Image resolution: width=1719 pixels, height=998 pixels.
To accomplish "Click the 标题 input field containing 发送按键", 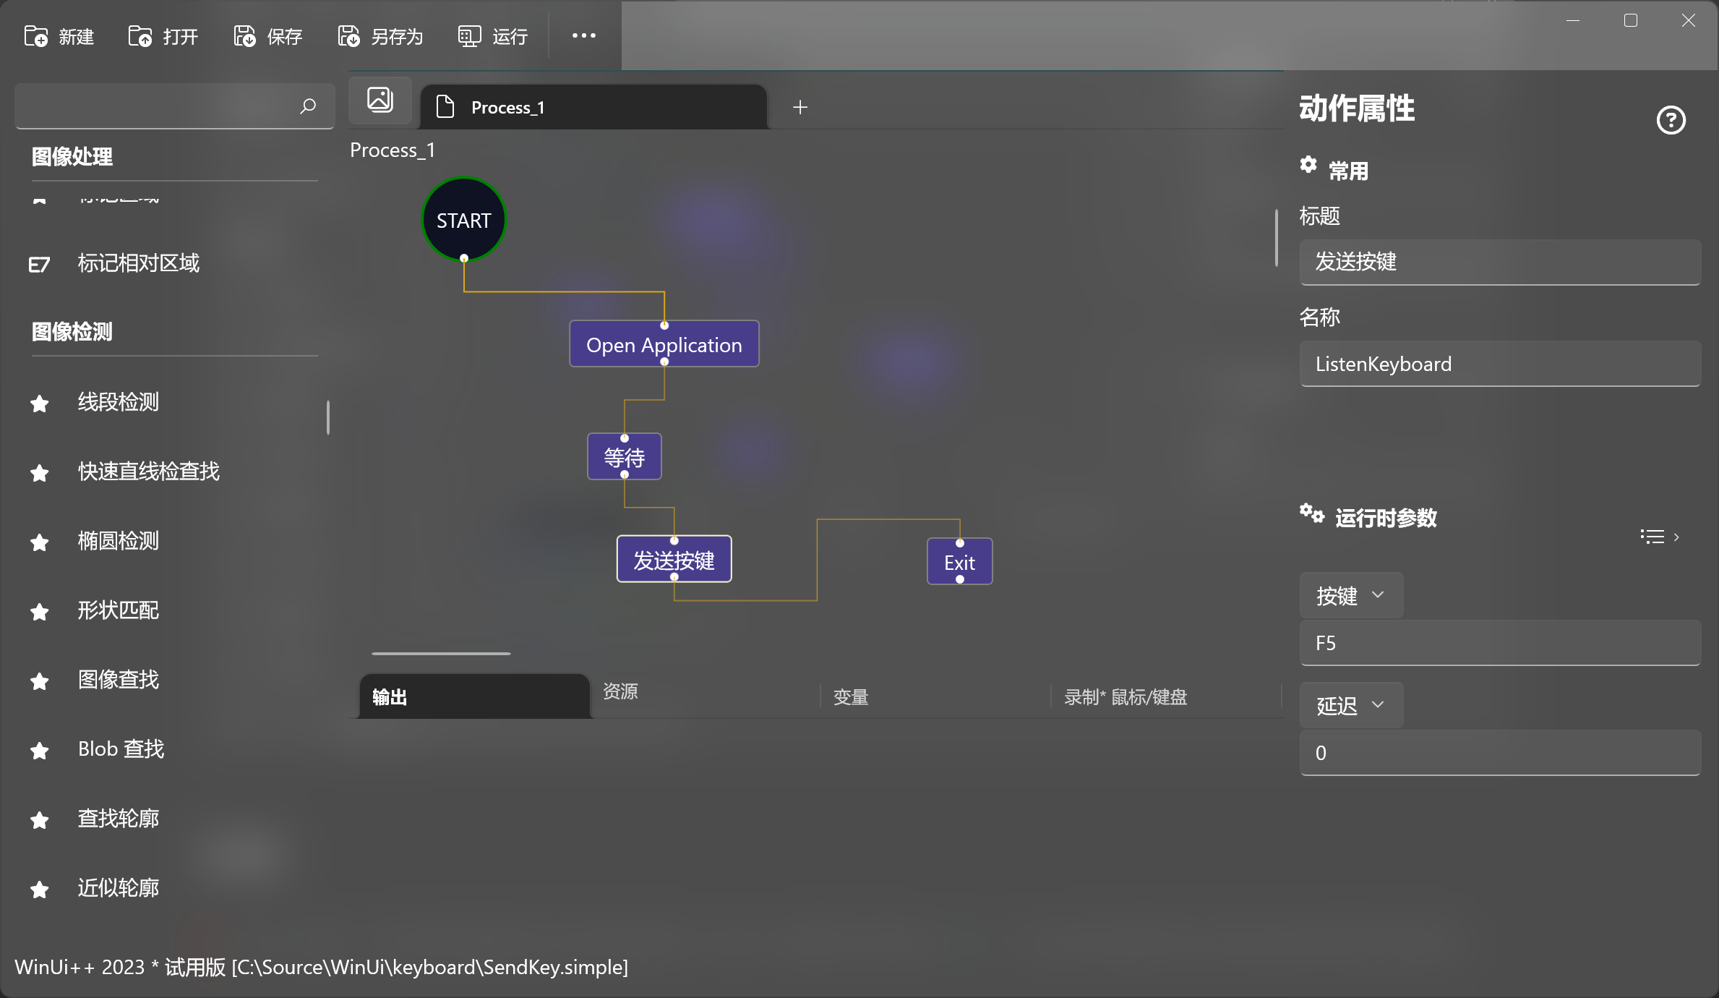I will (1499, 262).
